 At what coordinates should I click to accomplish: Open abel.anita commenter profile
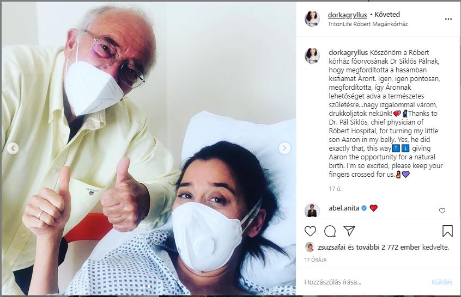tap(344, 208)
